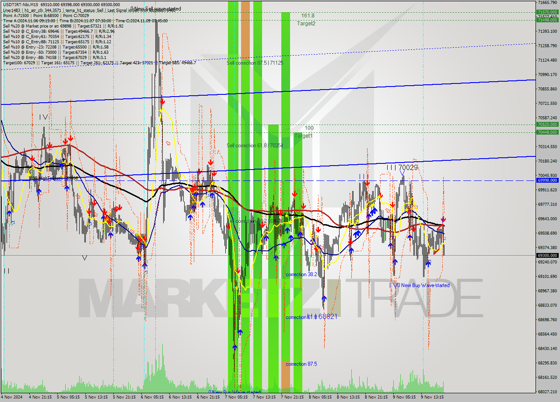This screenshot has width=560, height=402.
Task: Click the 'Sell correction 87.5 | 71125' label
Action: click(255, 63)
